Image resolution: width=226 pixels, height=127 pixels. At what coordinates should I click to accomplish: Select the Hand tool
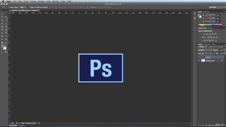pos(2,43)
